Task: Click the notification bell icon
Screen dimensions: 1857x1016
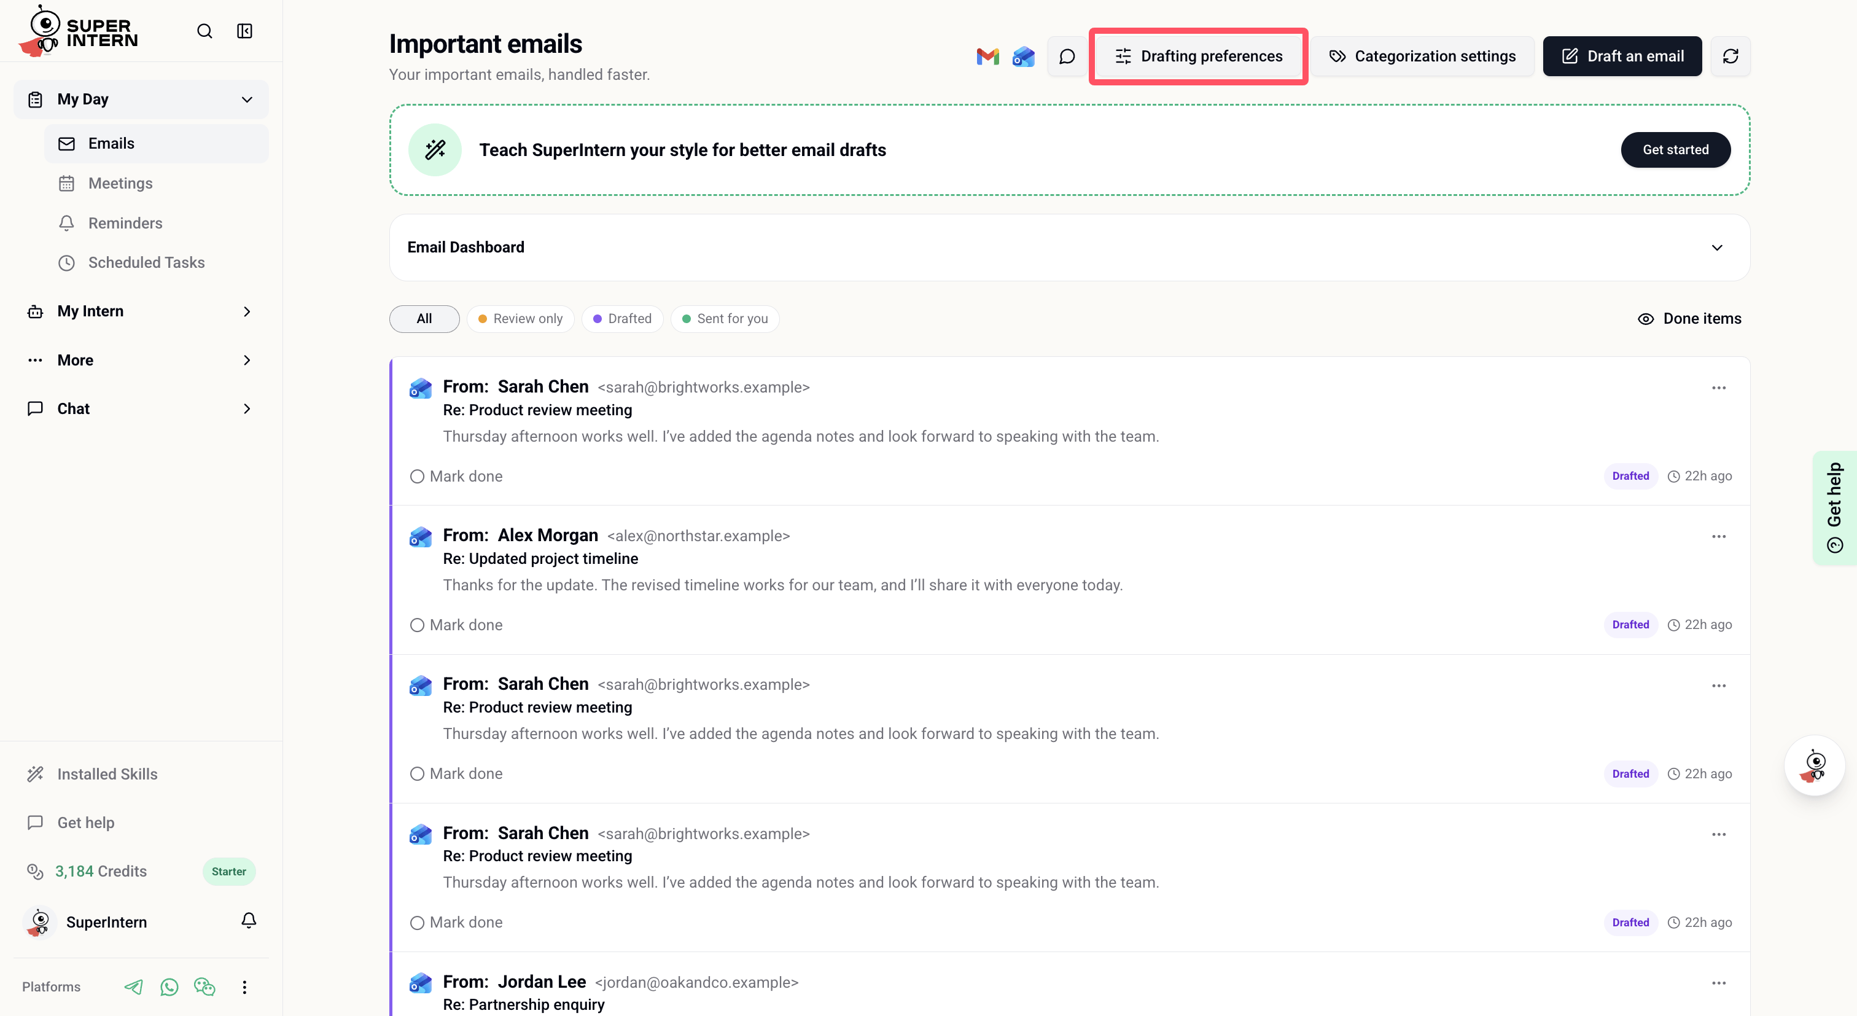Action: [x=249, y=921]
